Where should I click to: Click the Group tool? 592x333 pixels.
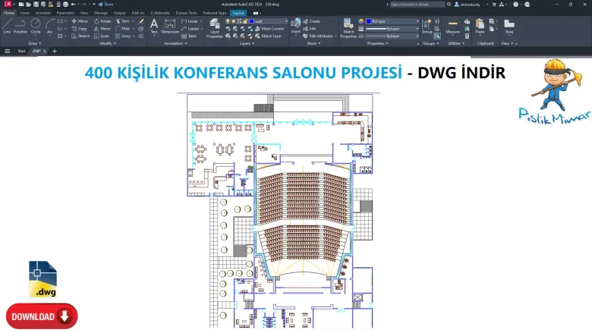[427, 26]
